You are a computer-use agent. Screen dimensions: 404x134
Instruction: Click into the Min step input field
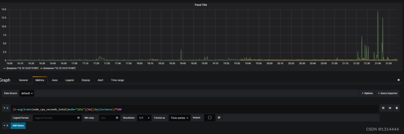click(x=109, y=118)
